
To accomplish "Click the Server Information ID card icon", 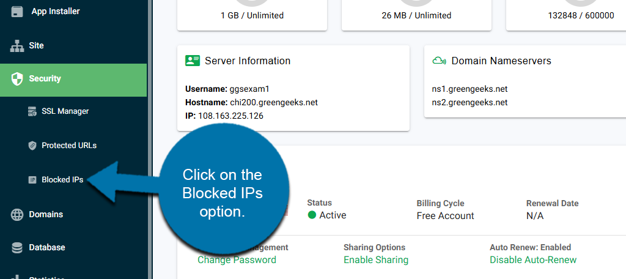I will (x=193, y=61).
